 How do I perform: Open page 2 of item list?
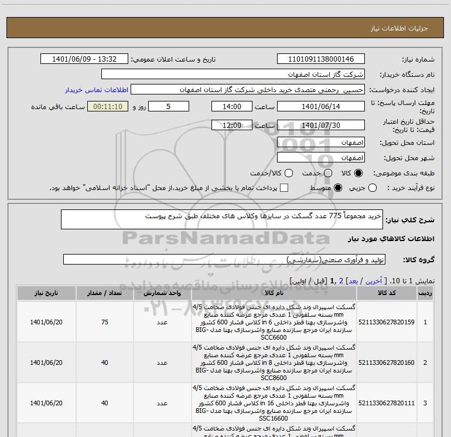[341, 281]
